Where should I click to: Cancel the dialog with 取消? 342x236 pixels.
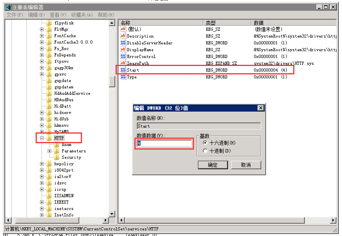[x=246, y=165]
